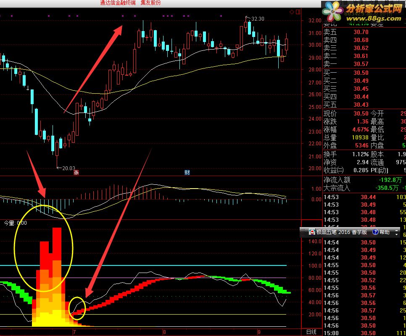Click the red 涨 marker below the chart
This screenshot has width=406, height=336.
76,172
